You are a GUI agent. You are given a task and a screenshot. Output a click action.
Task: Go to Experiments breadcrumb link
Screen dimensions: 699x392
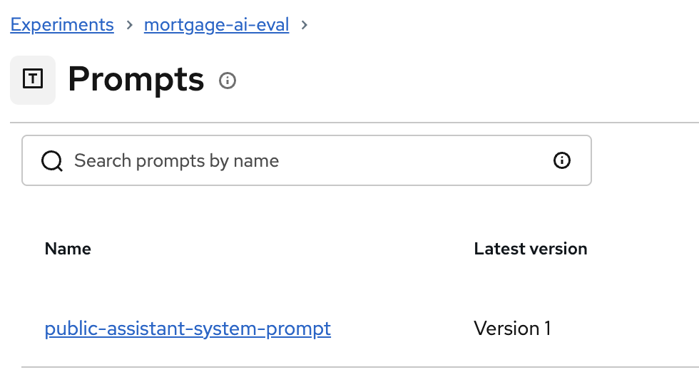[62, 25]
